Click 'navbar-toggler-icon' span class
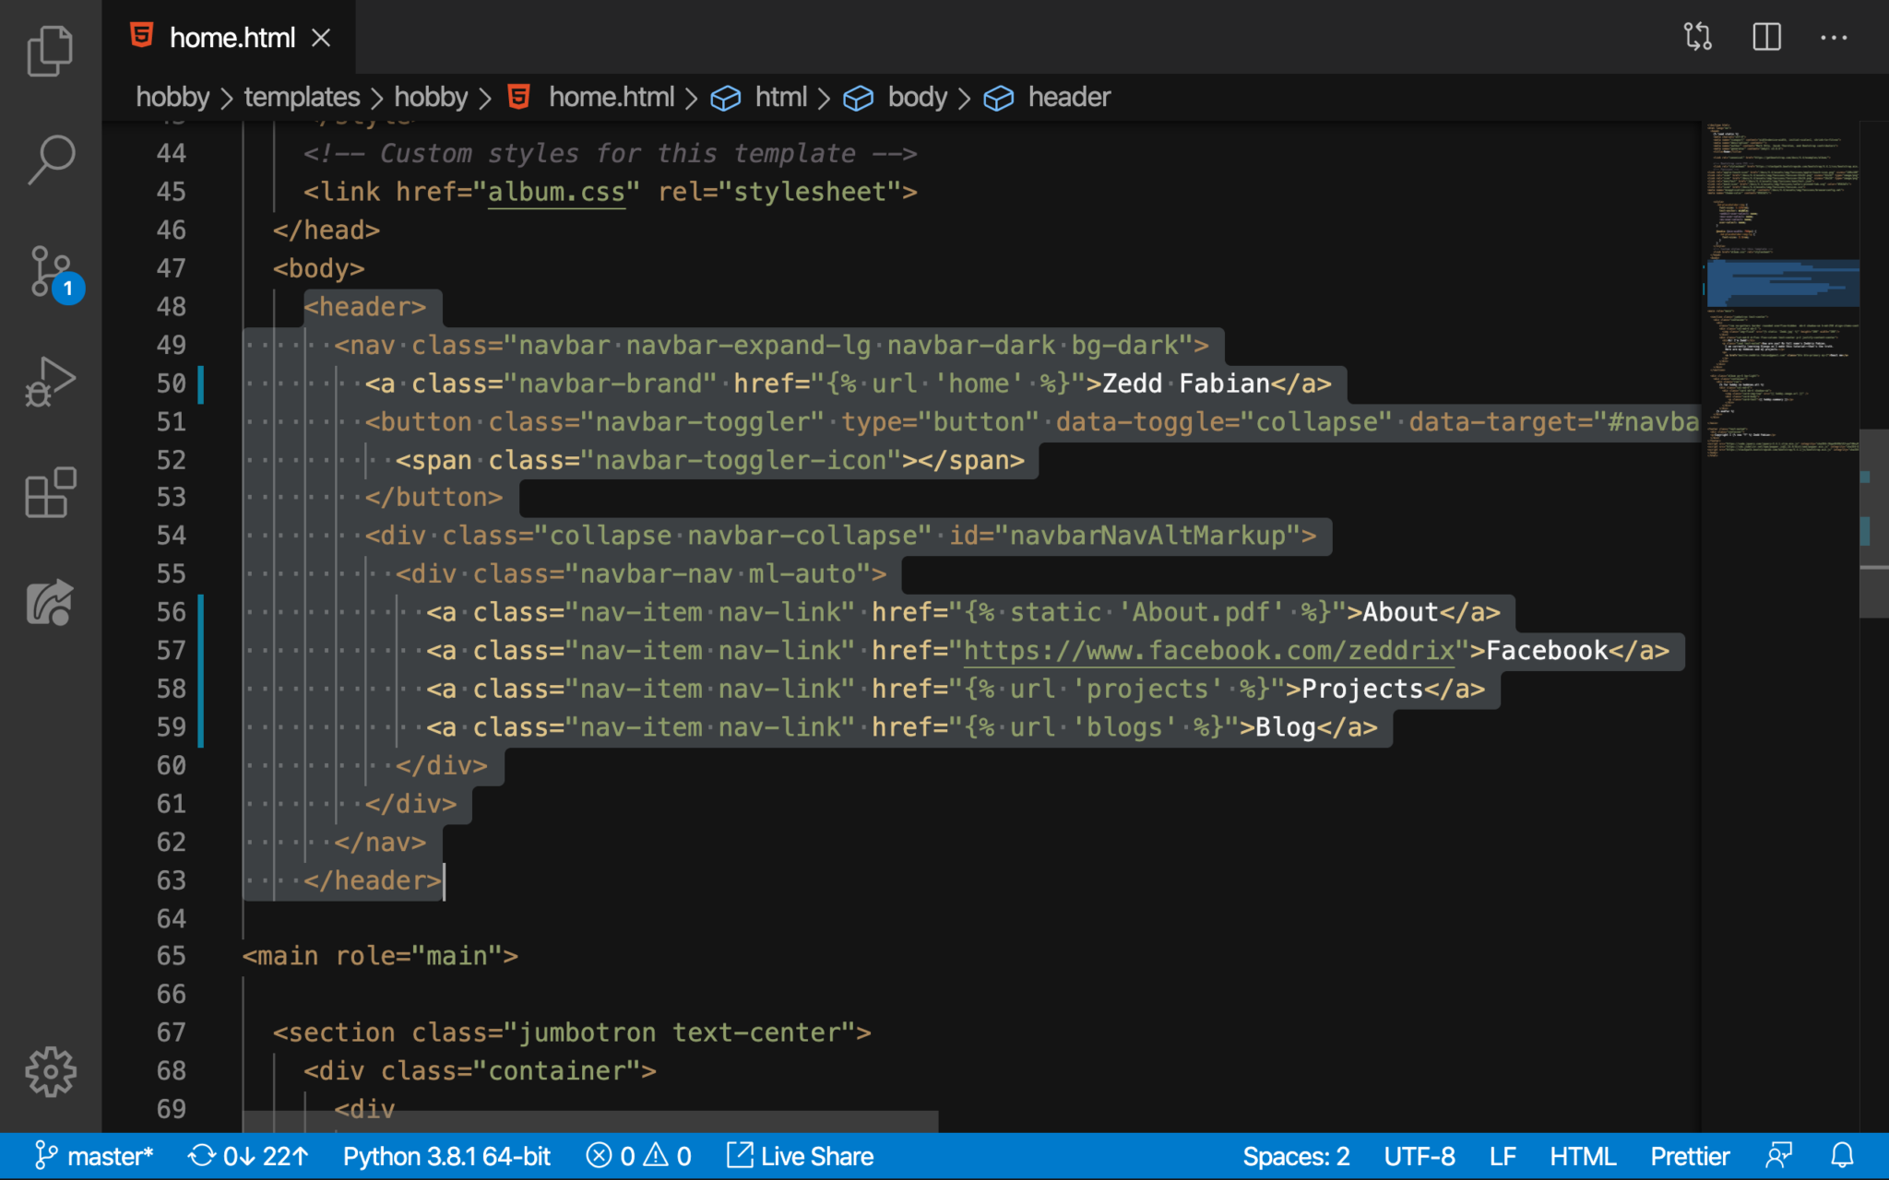 741,460
